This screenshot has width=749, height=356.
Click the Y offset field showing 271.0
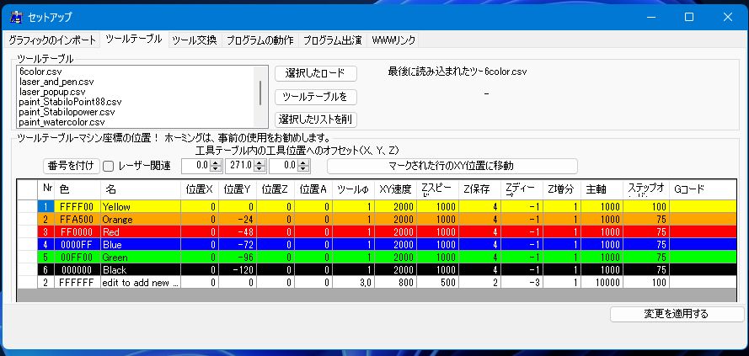click(x=240, y=166)
